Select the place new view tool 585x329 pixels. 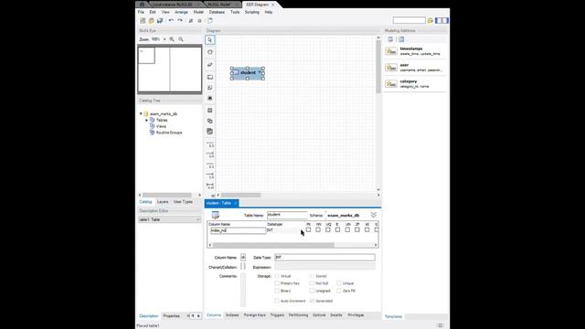click(x=210, y=121)
